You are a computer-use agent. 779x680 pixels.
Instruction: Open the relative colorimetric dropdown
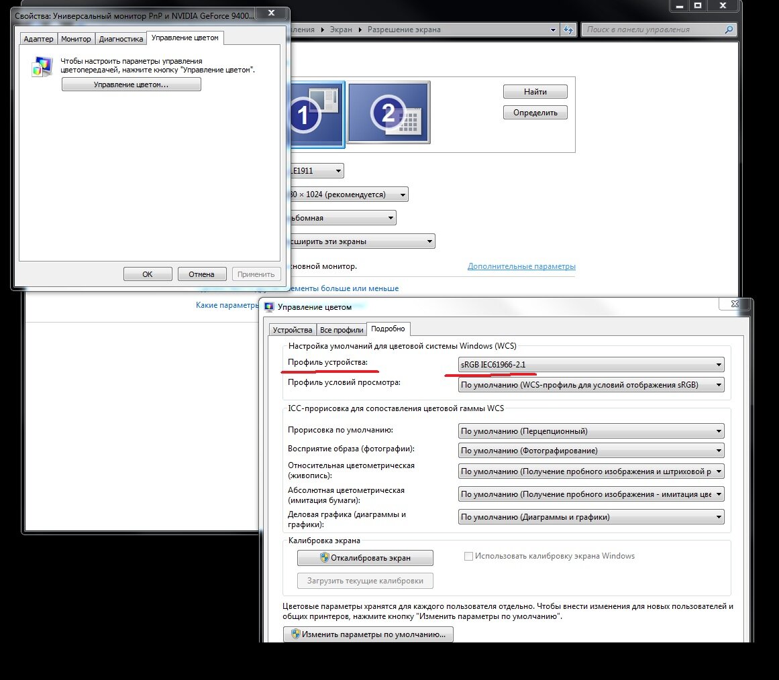tap(590, 471)
